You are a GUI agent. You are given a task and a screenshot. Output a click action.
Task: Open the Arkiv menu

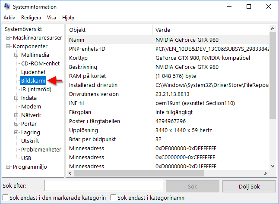[x=9, y=18]
